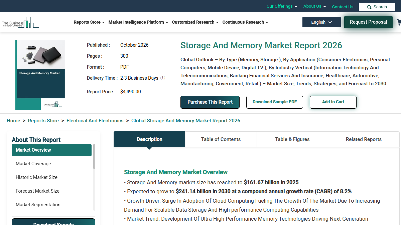
Task: Open The Business Research Company logo home
Action: click(20, 22)
